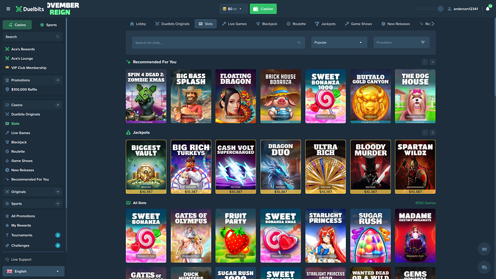Click the $100,000 Raffle icon
496x279 pixels.
click(x=7, y=90)
